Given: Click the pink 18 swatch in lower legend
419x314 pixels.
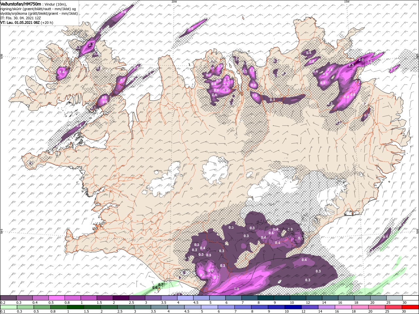Looking at the screenshot, I should pyautogui.click(x=360, y=307).
